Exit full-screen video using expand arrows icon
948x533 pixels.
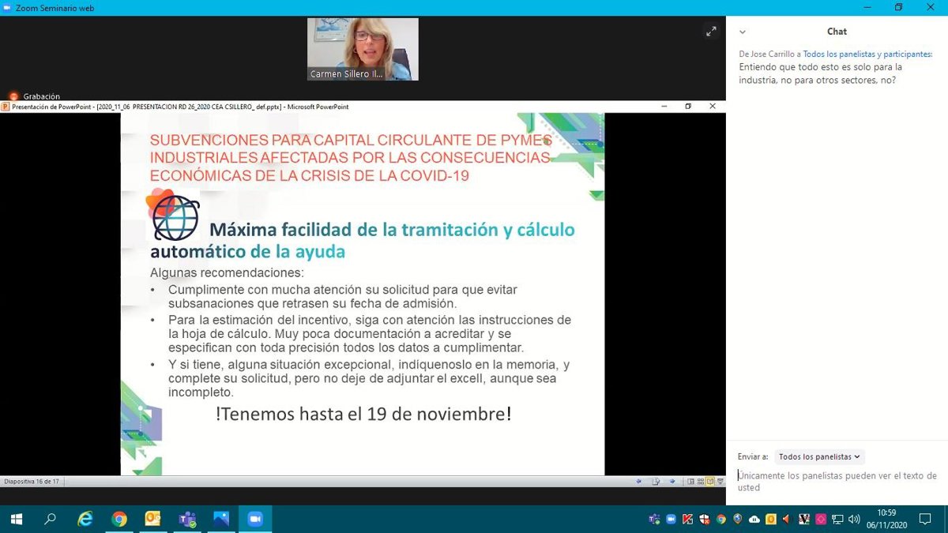click(x=711, y=32)
